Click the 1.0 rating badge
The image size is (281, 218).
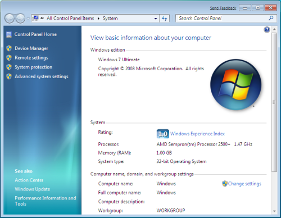tap(162, 134)
